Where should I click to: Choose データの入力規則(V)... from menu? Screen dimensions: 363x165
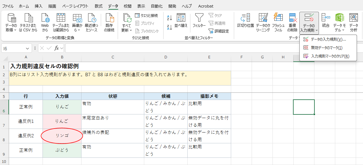[x=328, y=39]
